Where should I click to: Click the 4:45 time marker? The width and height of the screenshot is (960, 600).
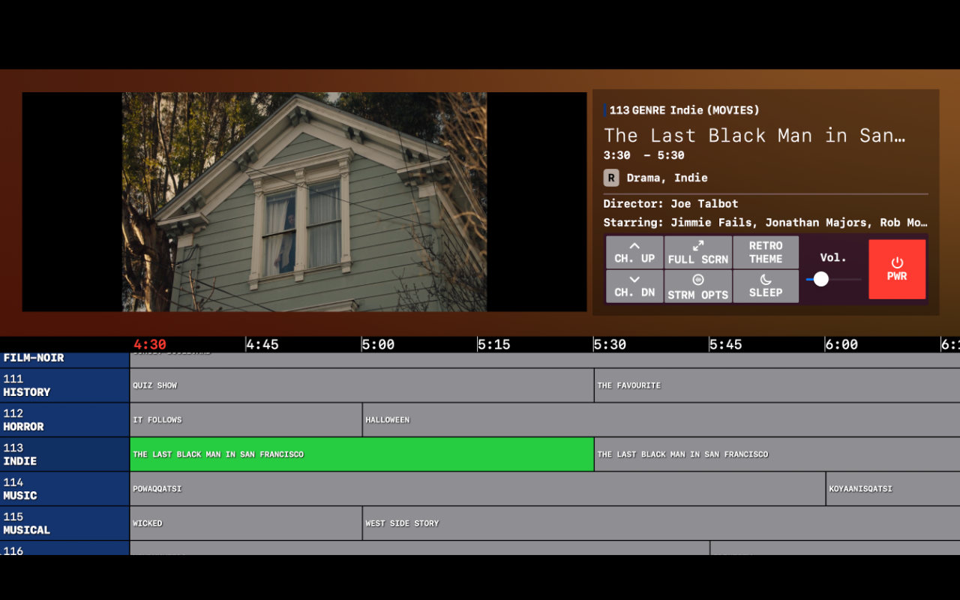click(x=262, y=345)
